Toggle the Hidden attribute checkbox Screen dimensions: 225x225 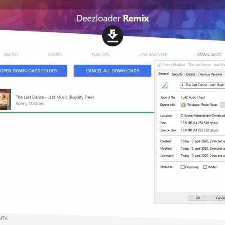[205, 167]
